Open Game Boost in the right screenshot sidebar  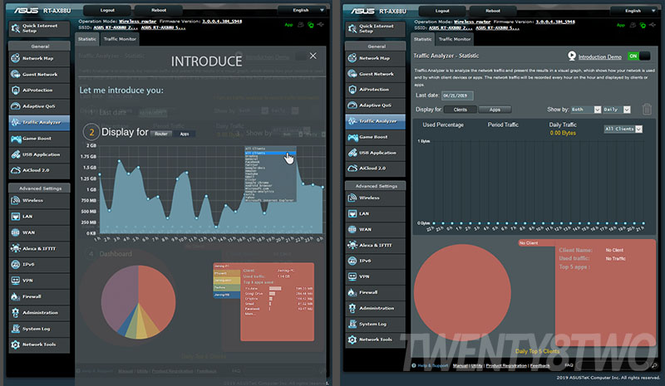click(376, 137)
